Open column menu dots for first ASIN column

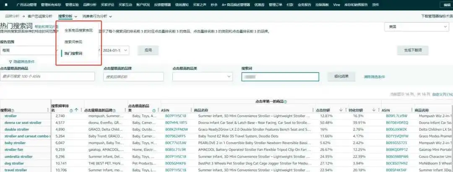[x=191, y=110]
